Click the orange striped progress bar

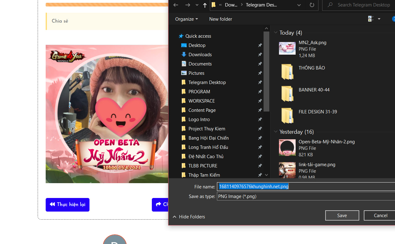coord(107,5)
